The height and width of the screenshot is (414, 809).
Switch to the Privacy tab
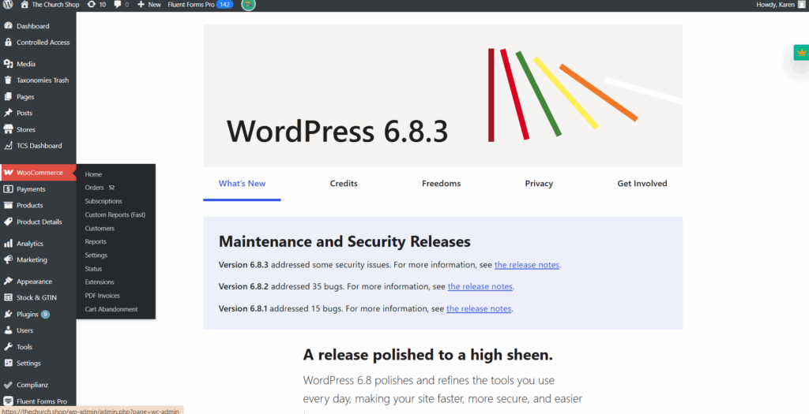click(x=539, y=184)
